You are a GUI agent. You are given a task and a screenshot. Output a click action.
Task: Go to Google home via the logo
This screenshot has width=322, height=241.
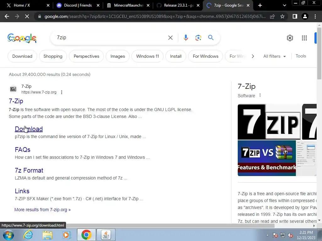click(x=22, y=38)
